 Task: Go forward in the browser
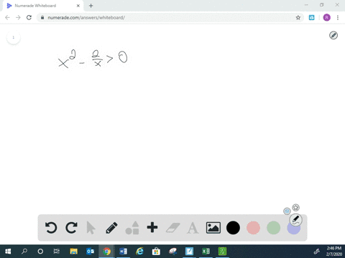tap(18, 17)
